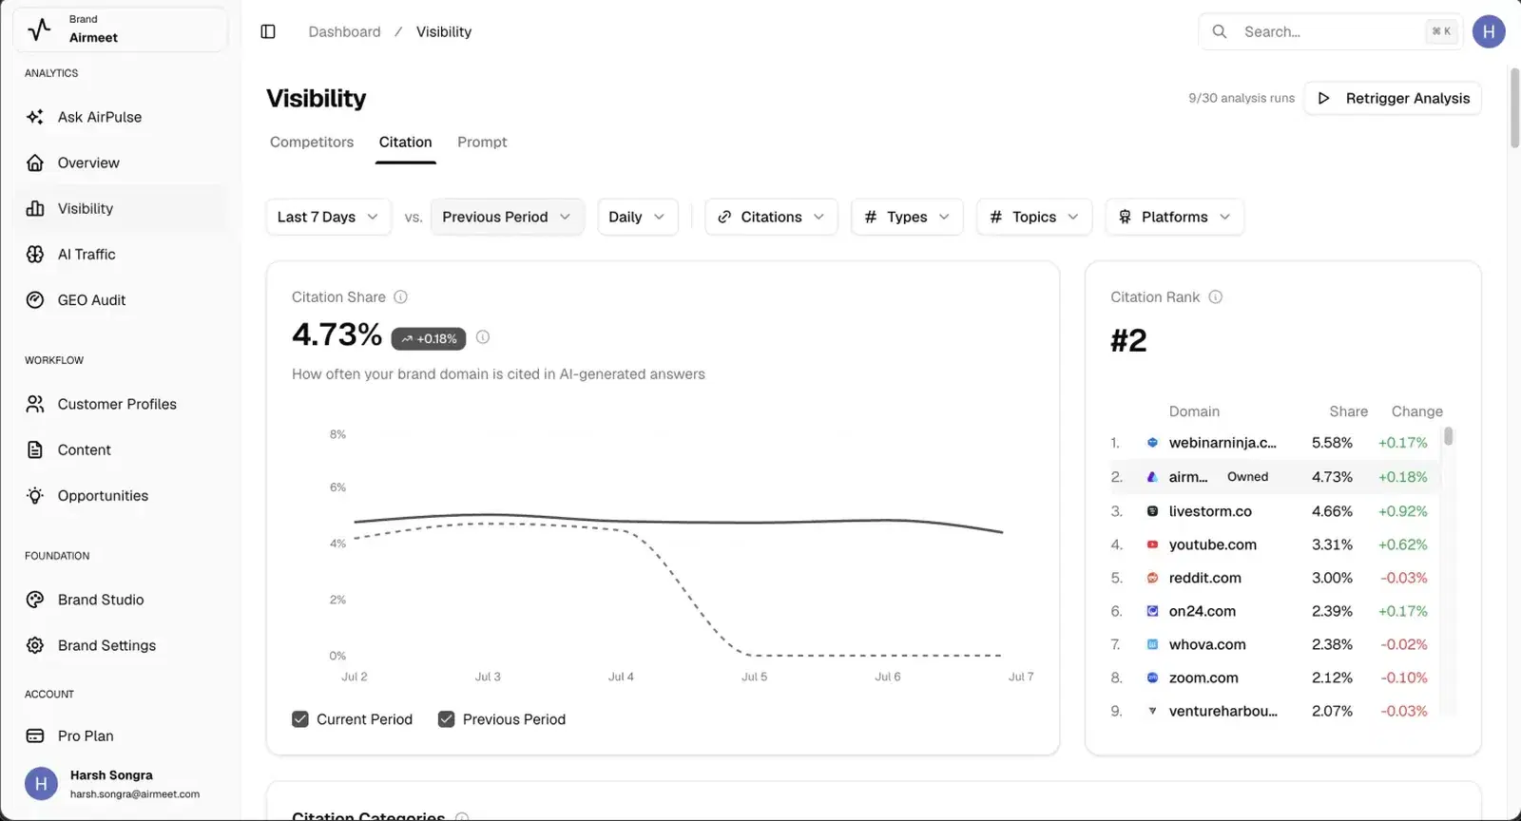
Task: Click the 'livestorm.co' domain row
Action: pos(1275,511)
